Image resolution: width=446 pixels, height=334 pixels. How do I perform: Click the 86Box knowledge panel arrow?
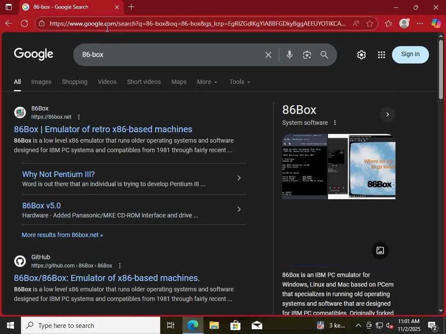tap(387, 114)
